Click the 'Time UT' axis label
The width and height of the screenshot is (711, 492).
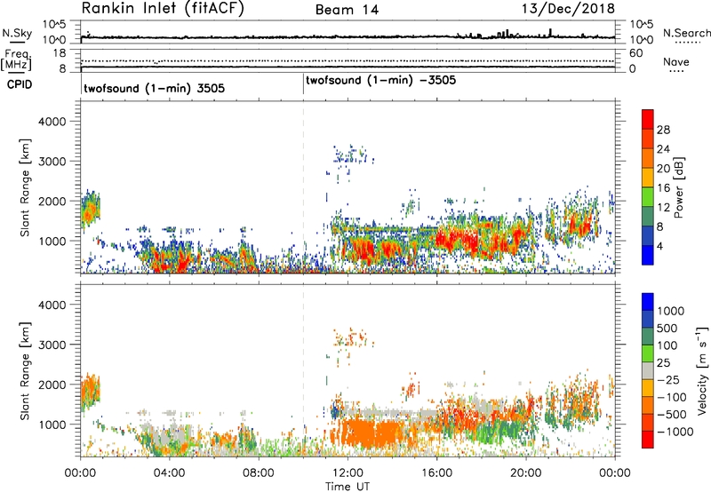coord(348,487)
